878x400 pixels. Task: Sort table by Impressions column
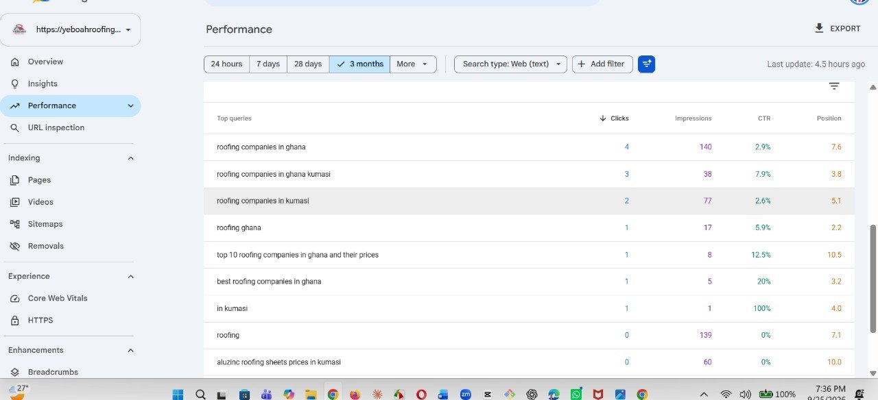click(693, 118)
